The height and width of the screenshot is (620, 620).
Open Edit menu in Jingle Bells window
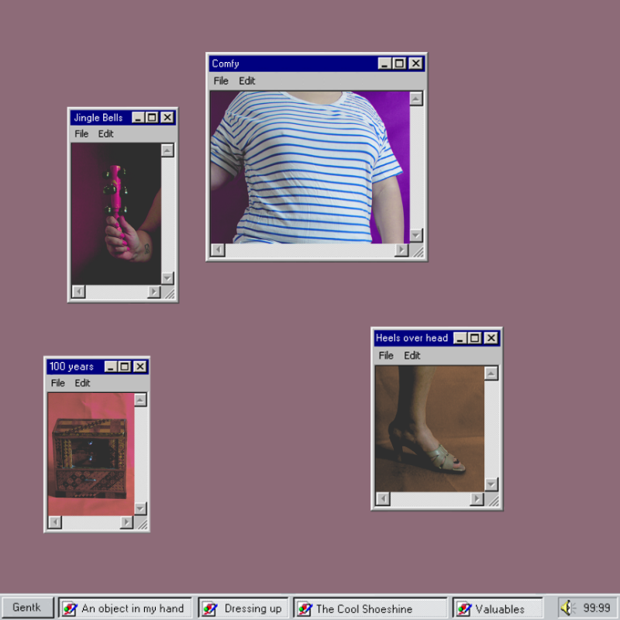click(x=105, y=134)
